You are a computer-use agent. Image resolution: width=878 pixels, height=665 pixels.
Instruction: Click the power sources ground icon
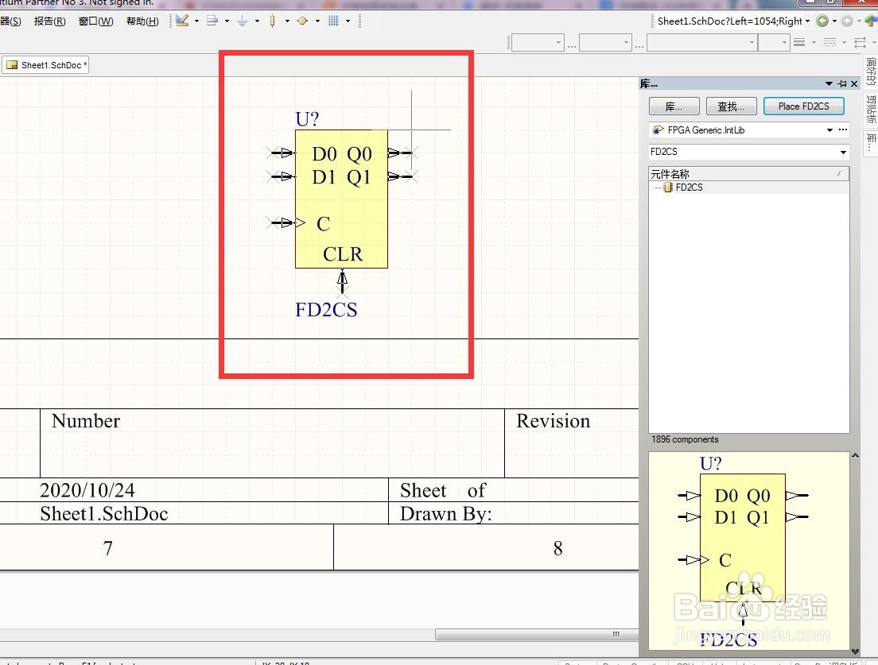click(243, 21)
